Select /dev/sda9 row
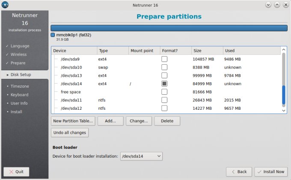 point(166,59)
